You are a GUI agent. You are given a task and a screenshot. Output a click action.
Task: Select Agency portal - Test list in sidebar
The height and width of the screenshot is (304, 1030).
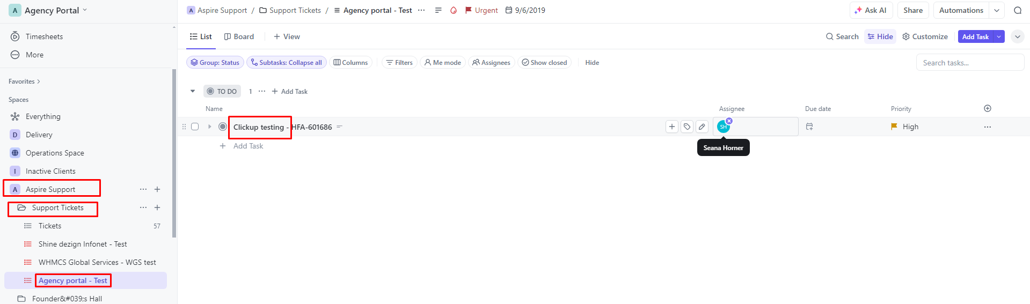pyautogui.click(x=73, y=280)
